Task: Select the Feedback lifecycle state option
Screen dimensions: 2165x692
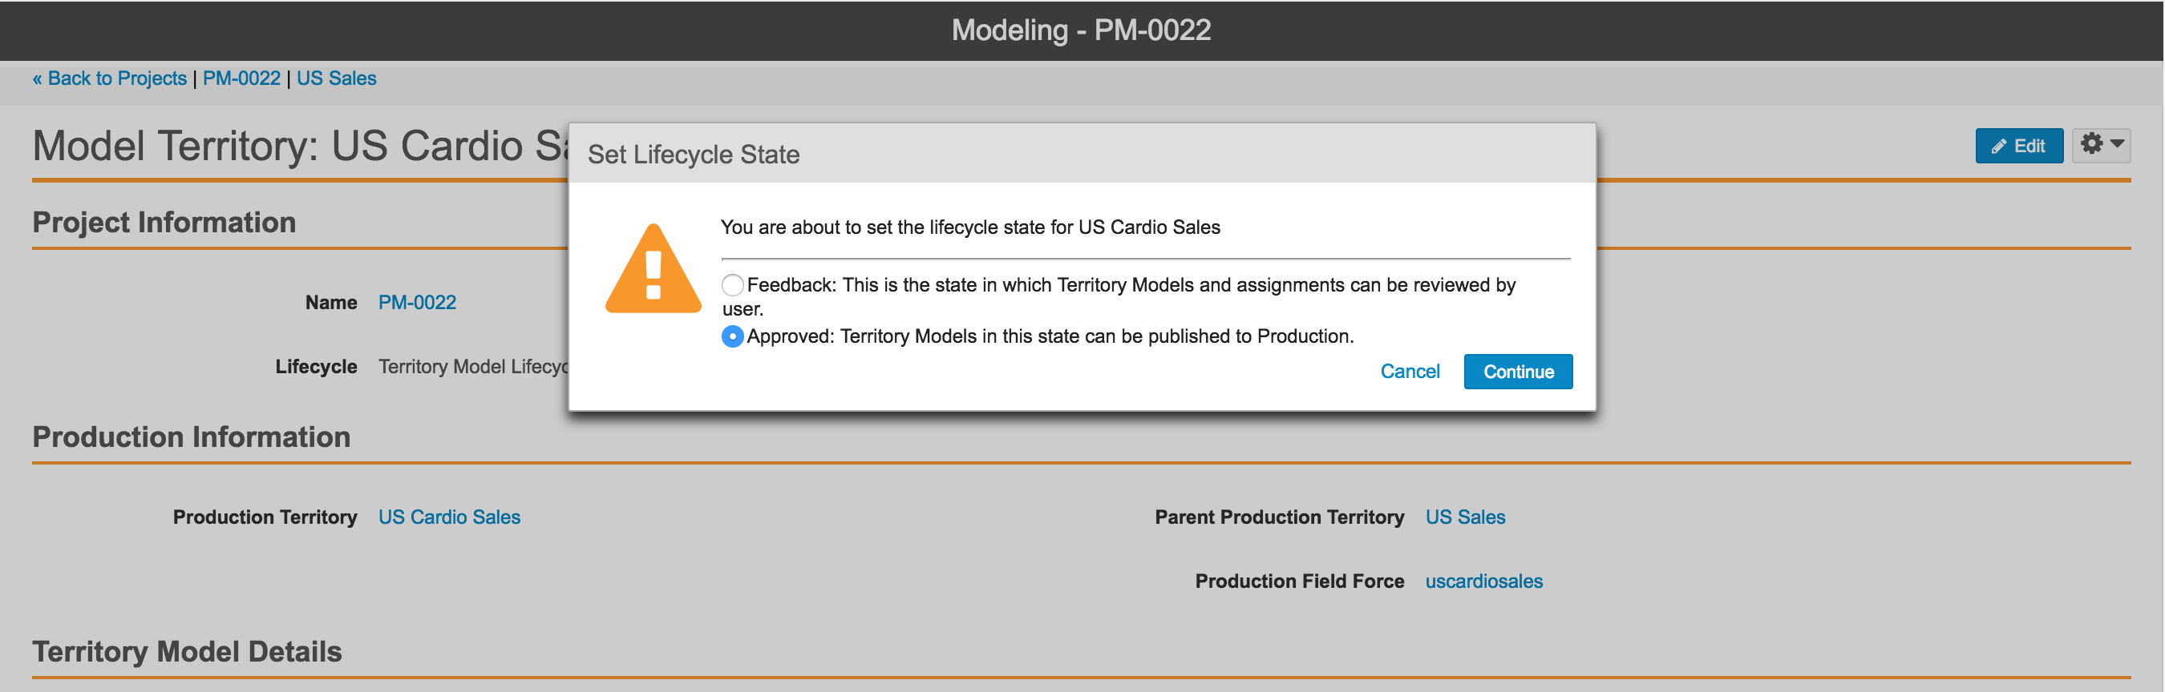Action: coord(732,284)
